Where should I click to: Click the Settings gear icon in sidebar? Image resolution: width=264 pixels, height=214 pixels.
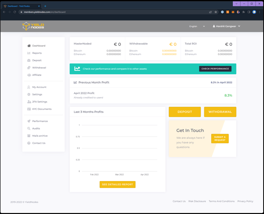point(29,94)
